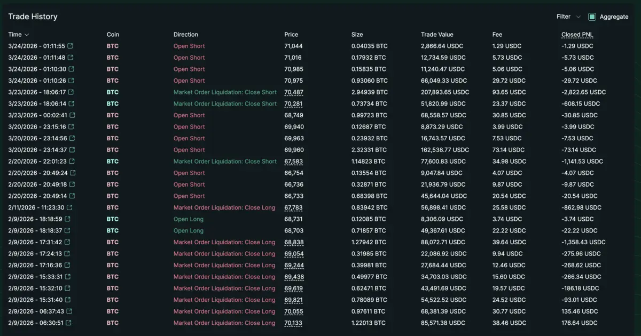Sort by the Time column header

(x=18, y=35)
